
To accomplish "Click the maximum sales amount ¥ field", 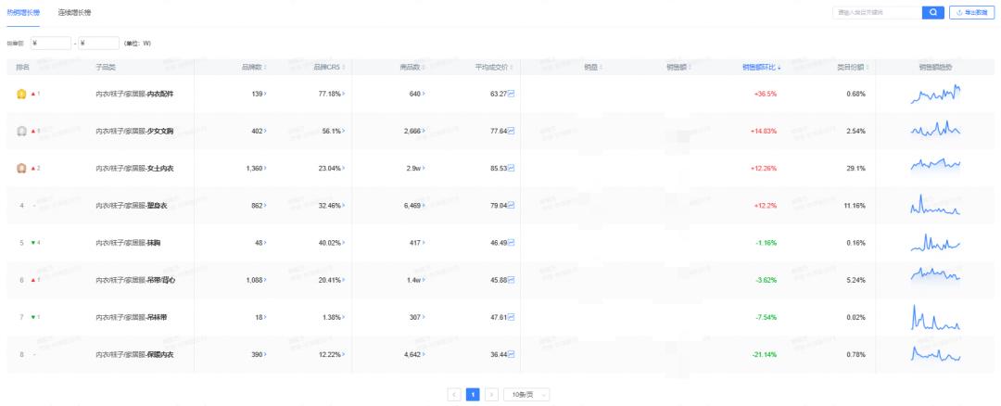I will [99, 44].
